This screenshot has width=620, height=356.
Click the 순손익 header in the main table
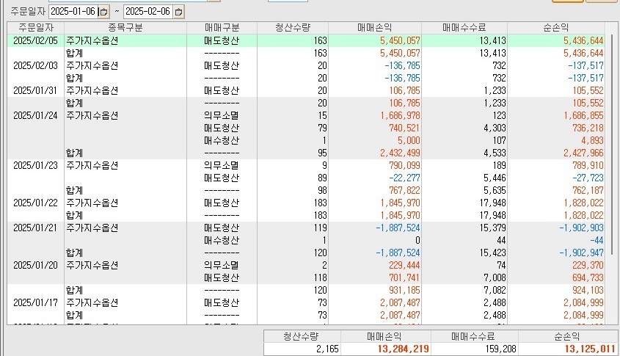coord(556,28)
